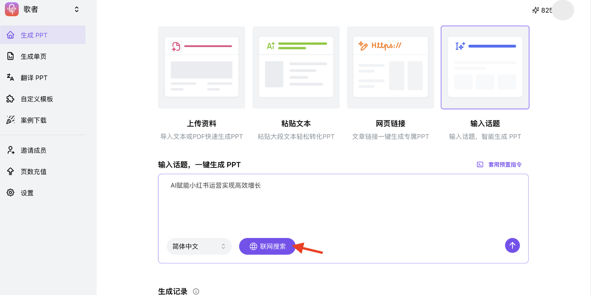
Task: Choose the 网页链接 input mode card
Action: click(x=390, y=68)
